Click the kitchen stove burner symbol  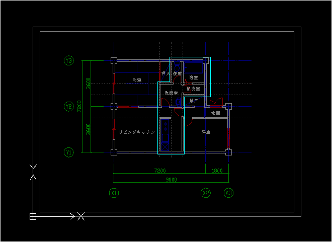[165, 127]
